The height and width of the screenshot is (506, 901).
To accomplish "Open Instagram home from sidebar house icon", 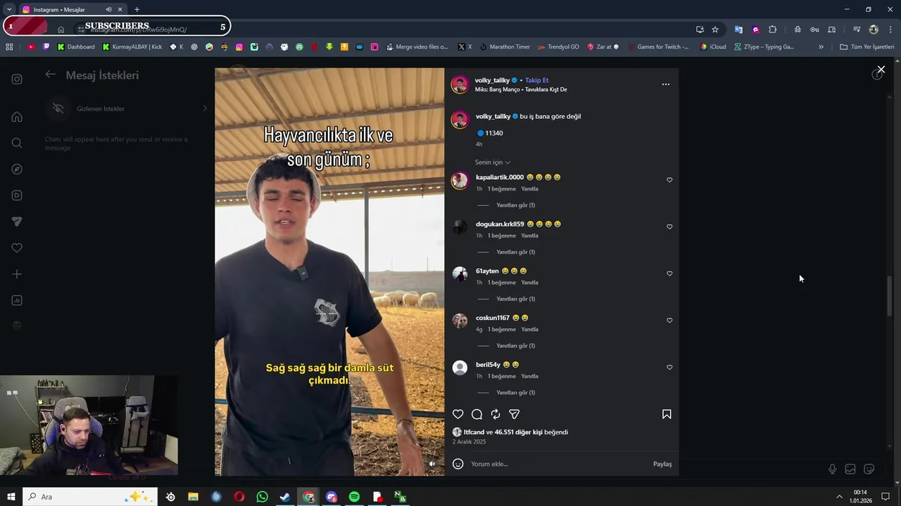I will tap(17, 117).
